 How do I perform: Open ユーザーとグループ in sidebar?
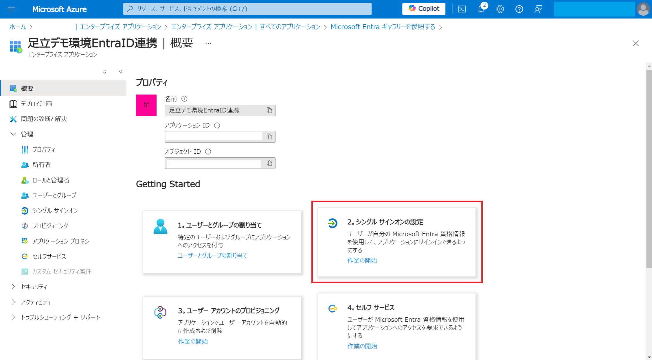54,195
